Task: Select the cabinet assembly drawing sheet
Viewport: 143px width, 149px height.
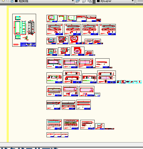Action: pos(24,30)
